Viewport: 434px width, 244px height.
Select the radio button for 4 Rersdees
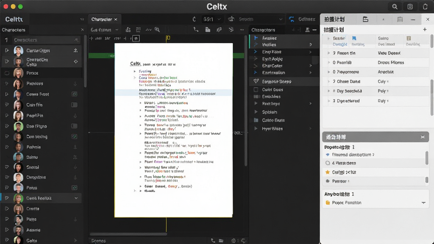point(328,163)
